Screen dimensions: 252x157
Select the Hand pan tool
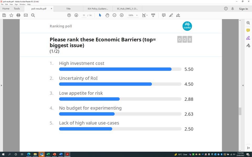(107, 15)
